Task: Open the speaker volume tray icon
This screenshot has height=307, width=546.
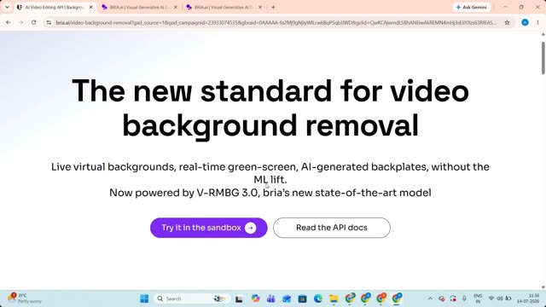Action: point(499,298)
